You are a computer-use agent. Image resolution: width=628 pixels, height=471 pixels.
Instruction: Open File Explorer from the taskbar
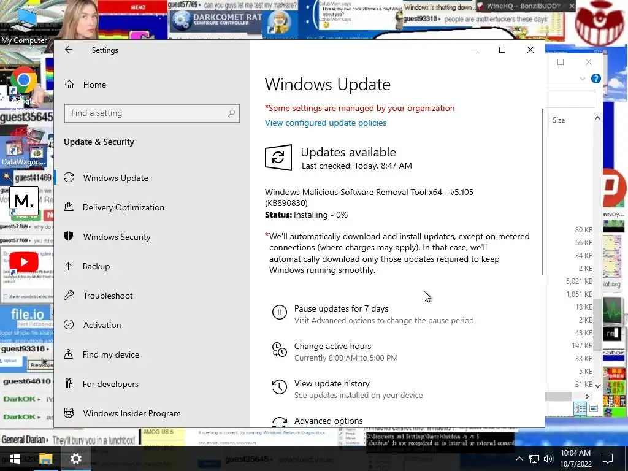click(x=45, y=459)
